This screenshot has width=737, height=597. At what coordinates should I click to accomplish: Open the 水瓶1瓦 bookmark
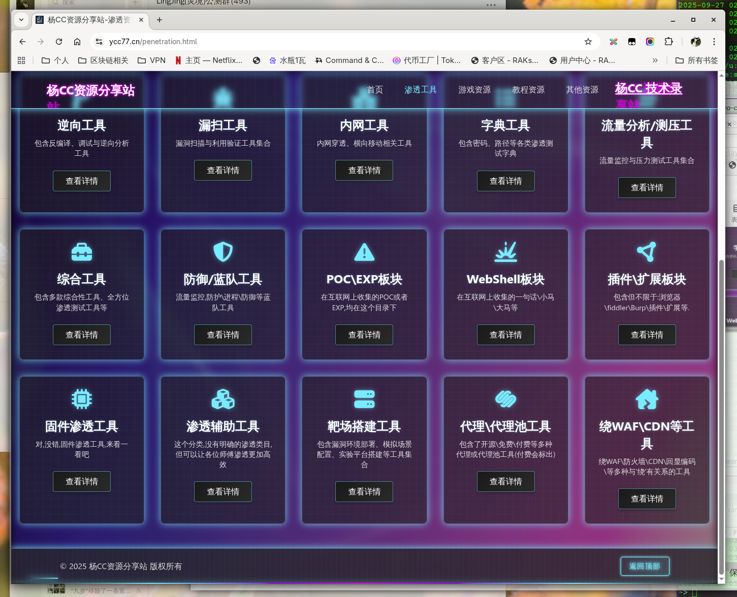pyautogui.click(x=287, y=60)
